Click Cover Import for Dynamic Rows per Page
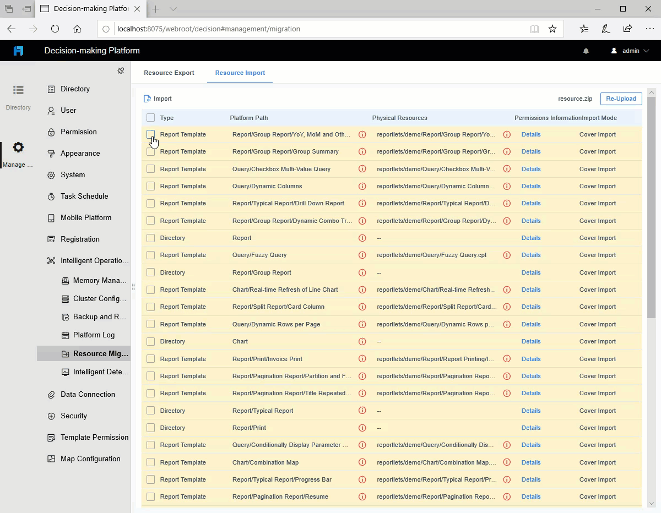Viewport: 661px width, 513px height. point(597,324)
